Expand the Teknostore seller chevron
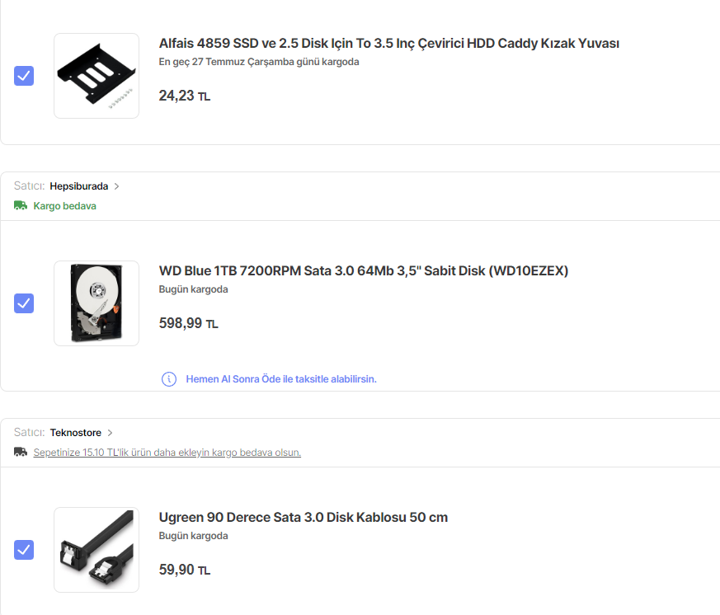Viewport: 720px width, 615px height. (x=111, y=433)
